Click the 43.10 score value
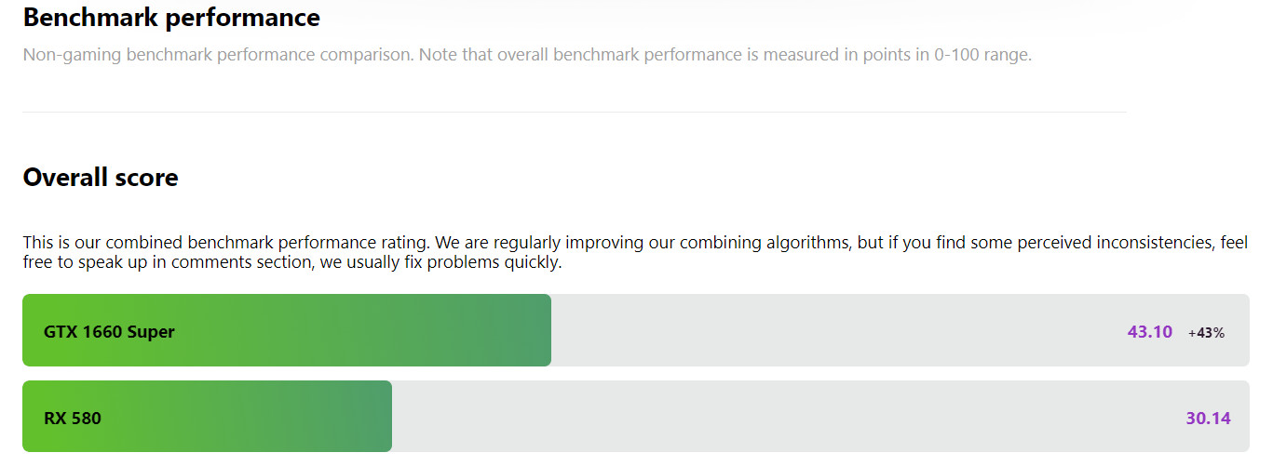Screen dimensions: 1273x466 (x=1150, y=331)
